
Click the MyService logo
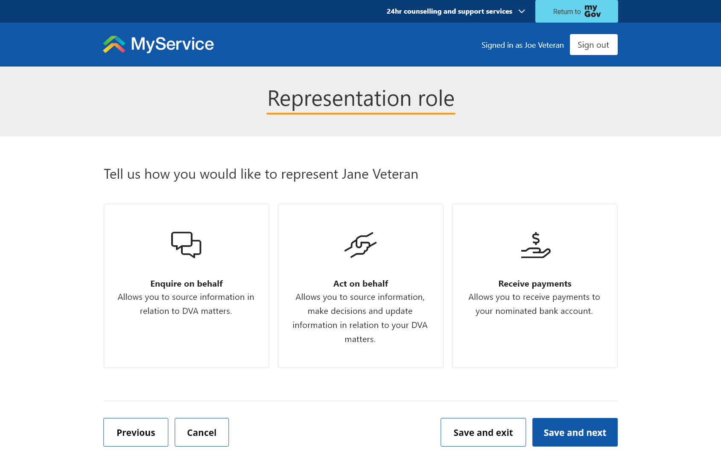158,44
